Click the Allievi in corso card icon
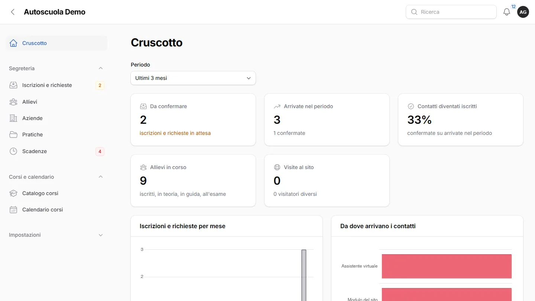The image size is (535, 301). point(143,167)
